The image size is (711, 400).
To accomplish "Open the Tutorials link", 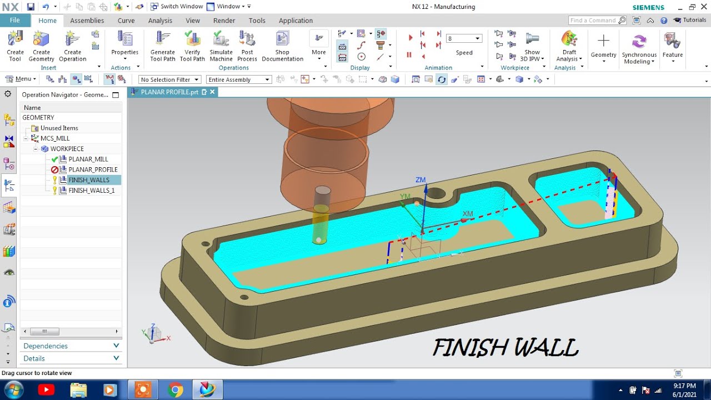I will (x=689, y=20).
